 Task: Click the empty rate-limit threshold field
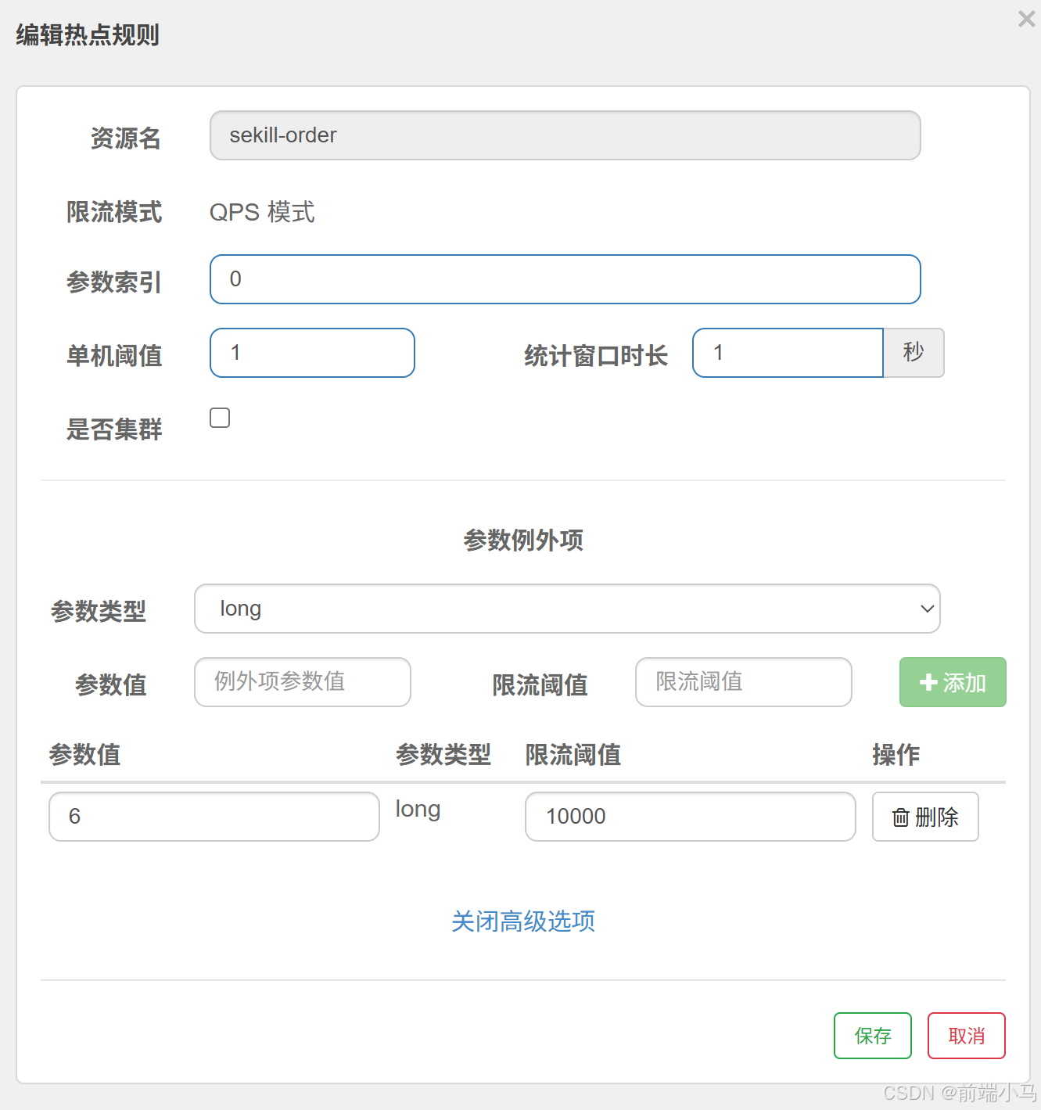pyautogui.click(x=743, y=682)
